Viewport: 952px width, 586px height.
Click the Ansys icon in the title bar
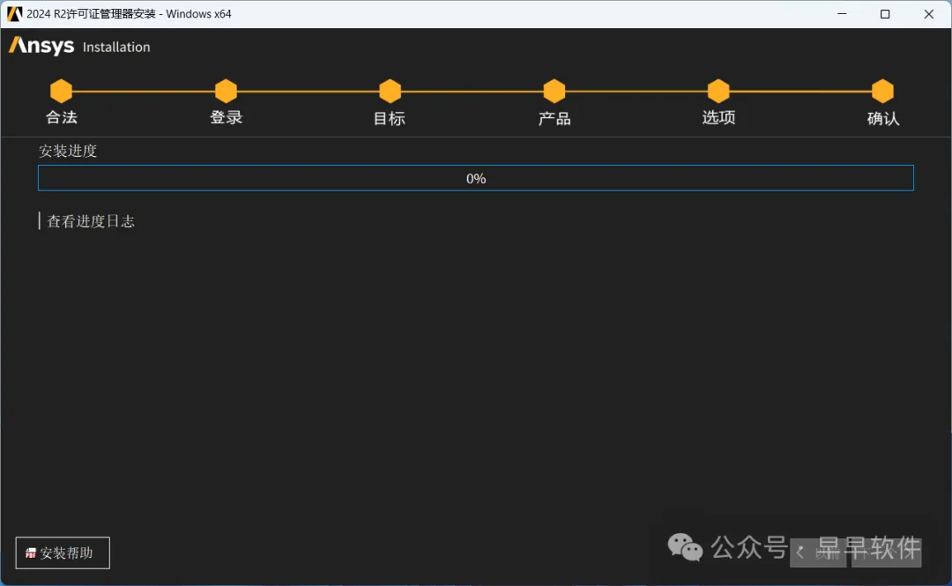coord(14,13)
